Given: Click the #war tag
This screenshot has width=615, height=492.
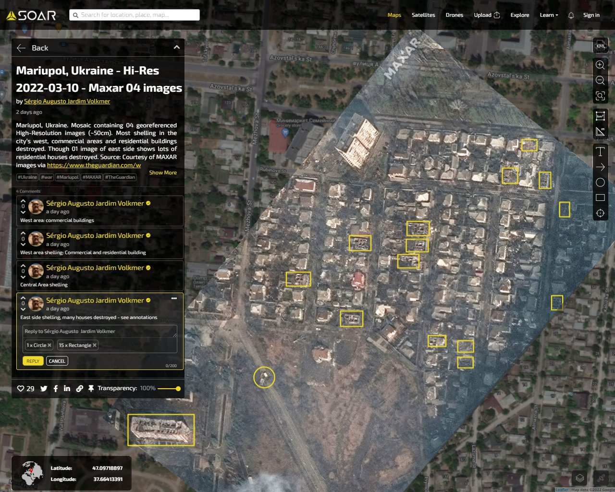Looking at the screenshot, I should [x=47, y=177].
